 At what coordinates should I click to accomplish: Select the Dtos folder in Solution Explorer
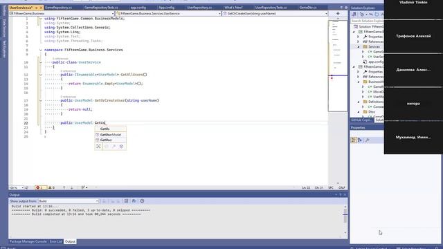point(372,112)
